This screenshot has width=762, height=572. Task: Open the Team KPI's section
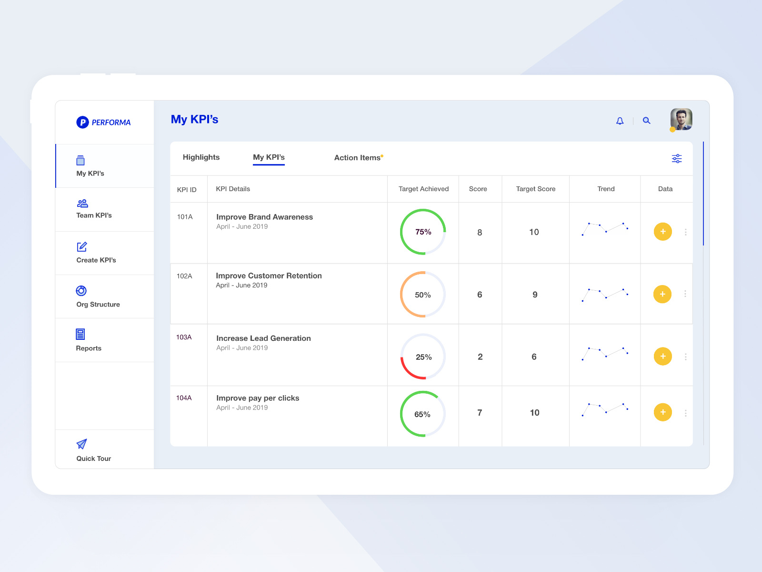click(x=93, y=210)
